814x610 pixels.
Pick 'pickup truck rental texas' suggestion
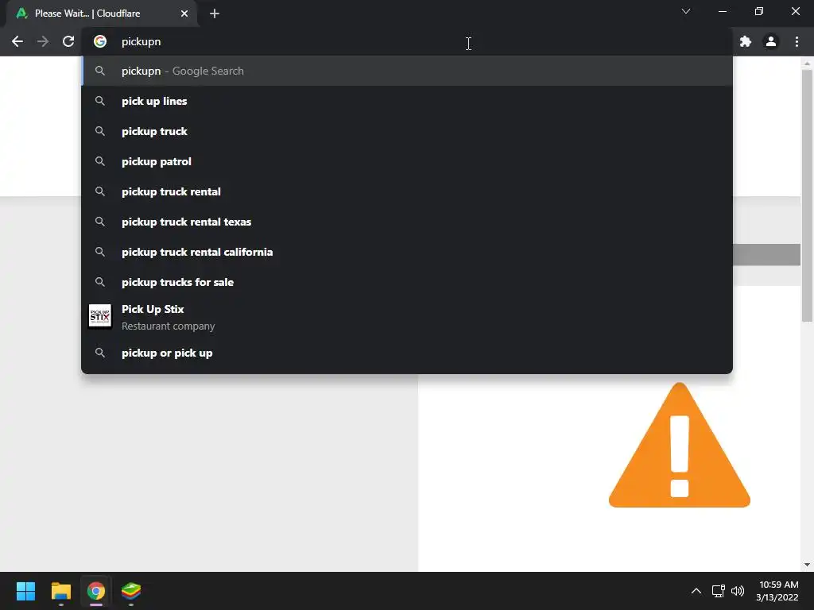click(407, 222)
